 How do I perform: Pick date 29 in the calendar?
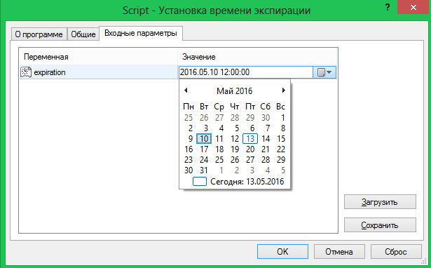click(280, 159)
